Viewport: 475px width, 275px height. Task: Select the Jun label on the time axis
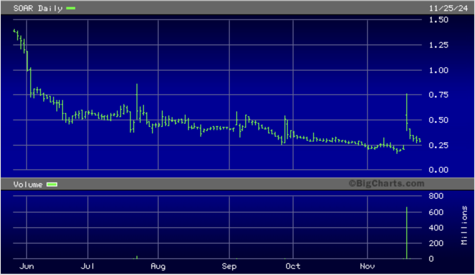tap(27, 266)
